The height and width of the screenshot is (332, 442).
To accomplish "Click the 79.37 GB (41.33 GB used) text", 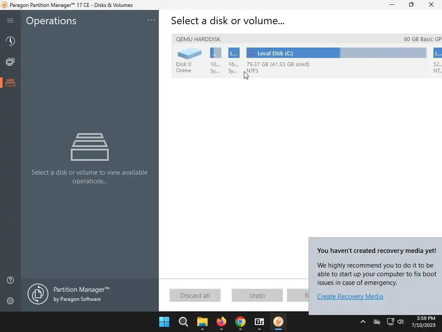I will (x=278, y=64).
